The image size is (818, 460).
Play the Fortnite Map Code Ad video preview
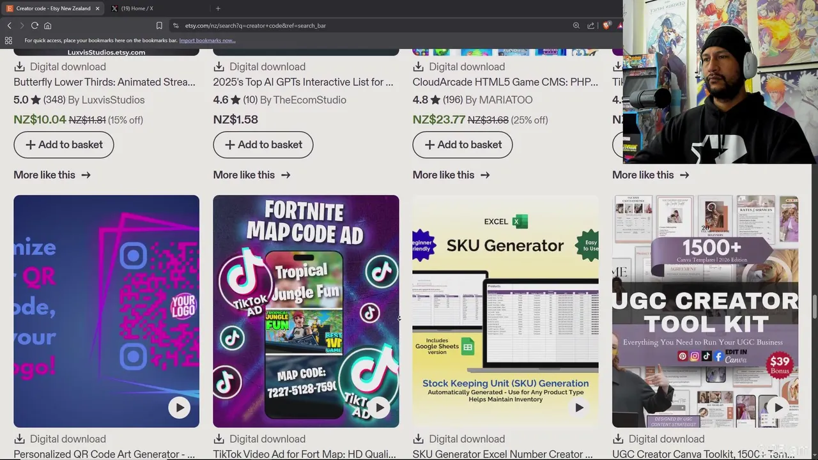[x=379, y=408]
